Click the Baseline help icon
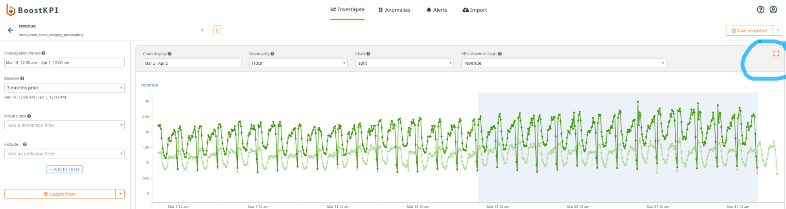Viewport: 786px width, 209px height. [22, 78]
